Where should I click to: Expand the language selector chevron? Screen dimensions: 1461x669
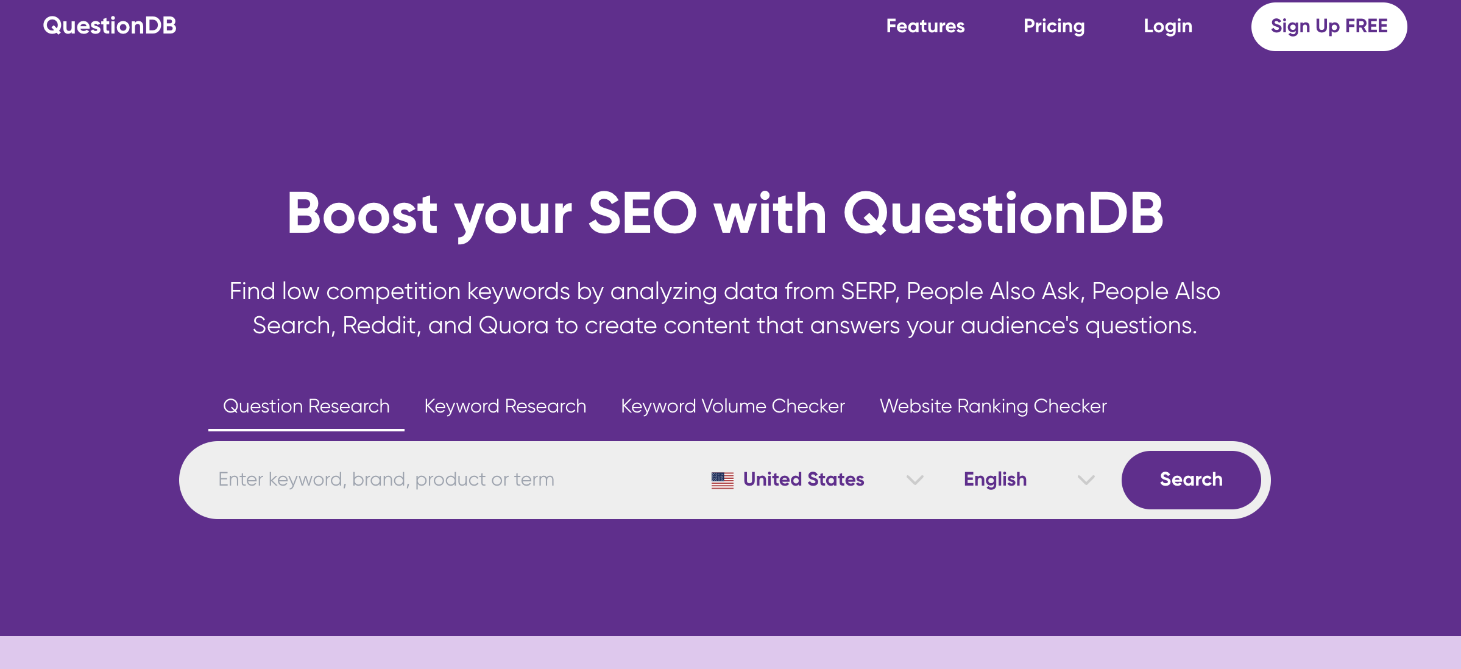click(1086, 480)
